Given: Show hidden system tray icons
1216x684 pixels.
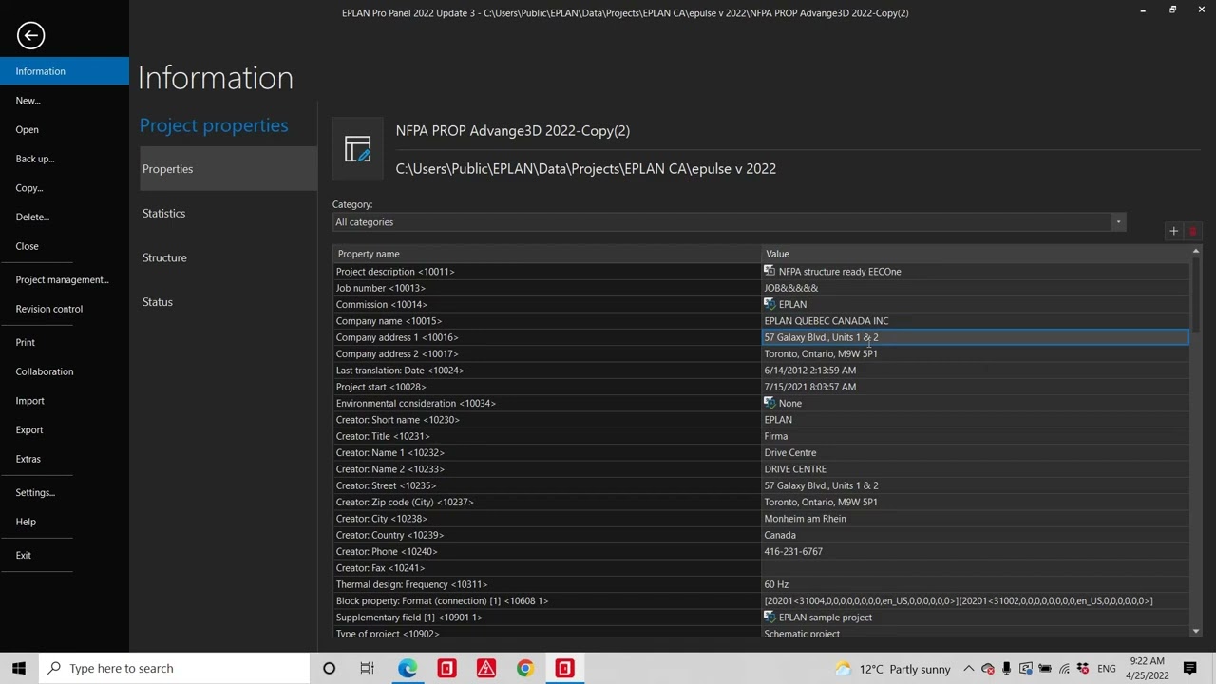Looking at the screenshot, I should [x=968, y=668].
